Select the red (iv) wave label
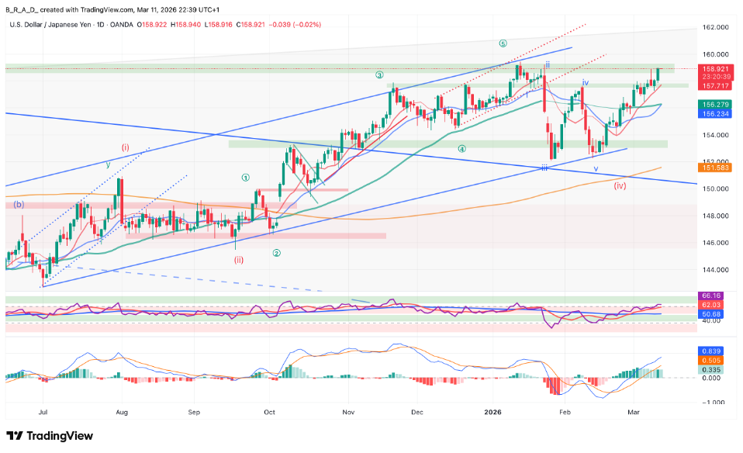 pyautogui.click(x=620, y=185)
